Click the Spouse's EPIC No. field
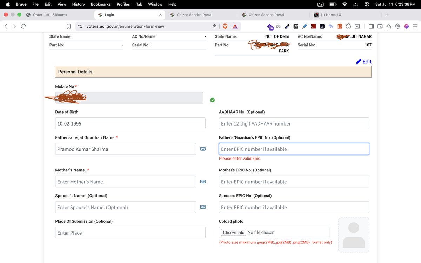The height and width of the screenshot is (263, 421). (x=294, y=207)
